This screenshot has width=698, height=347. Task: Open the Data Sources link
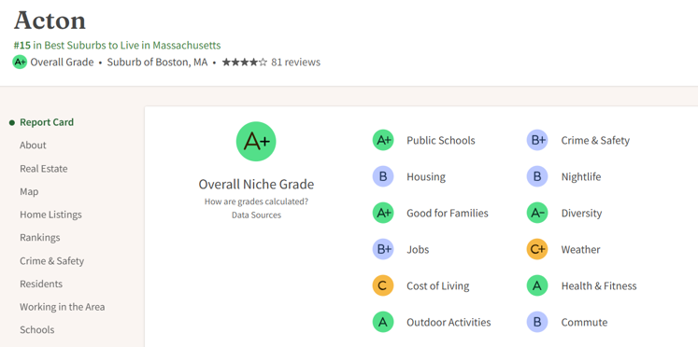256,215
